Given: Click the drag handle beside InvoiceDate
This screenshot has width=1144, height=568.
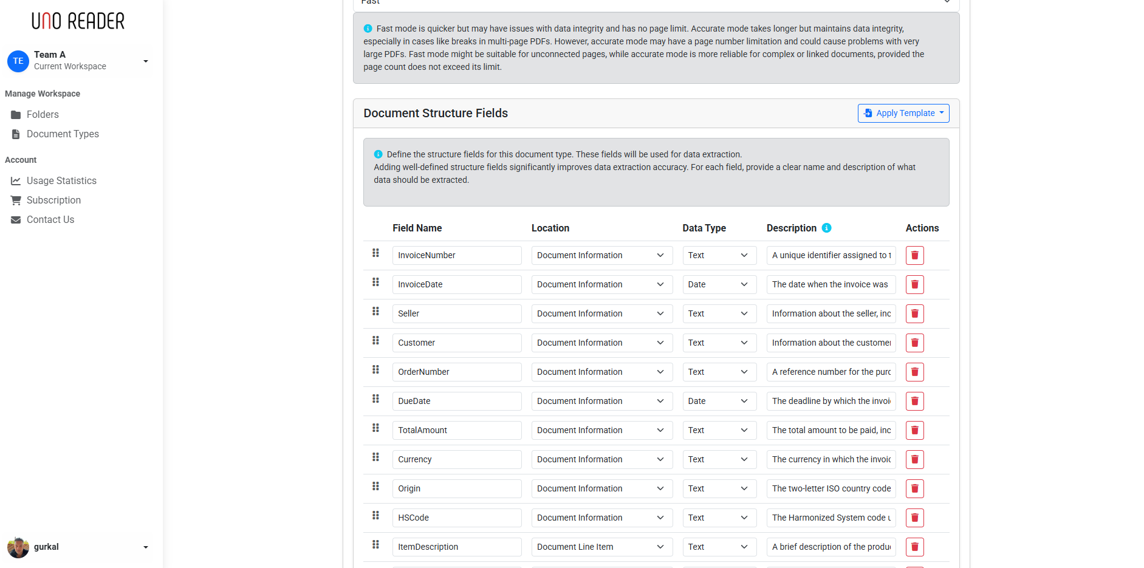Looking at the screenshot, I should [x=375, y=282].
